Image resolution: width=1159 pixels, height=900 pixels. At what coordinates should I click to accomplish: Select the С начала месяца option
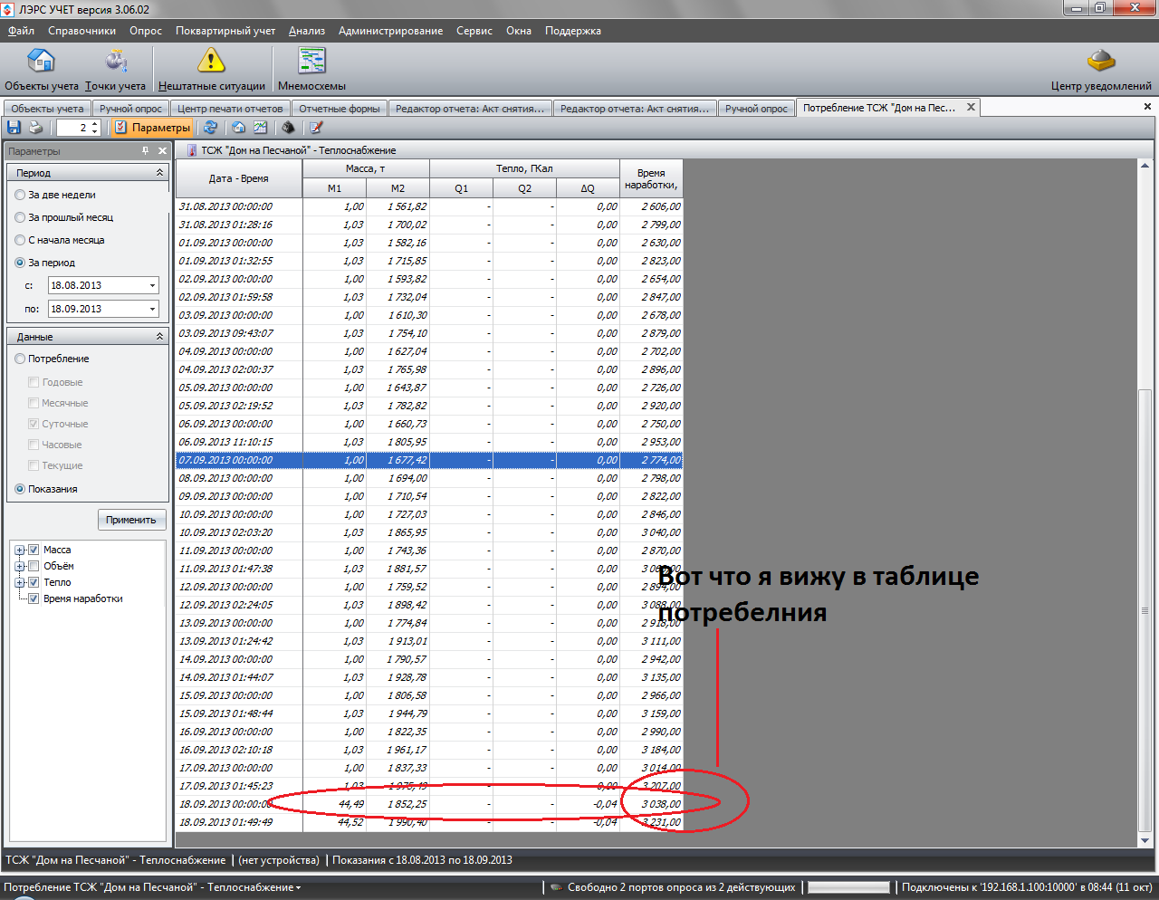[20, 240]
